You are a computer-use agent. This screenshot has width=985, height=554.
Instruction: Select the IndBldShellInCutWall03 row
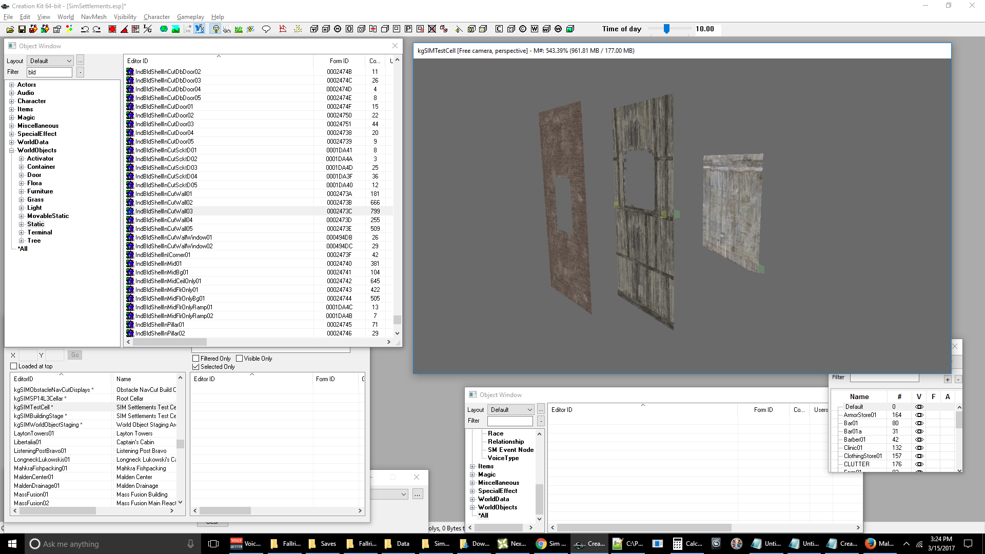pyautogui.click(x=259, y=211)
